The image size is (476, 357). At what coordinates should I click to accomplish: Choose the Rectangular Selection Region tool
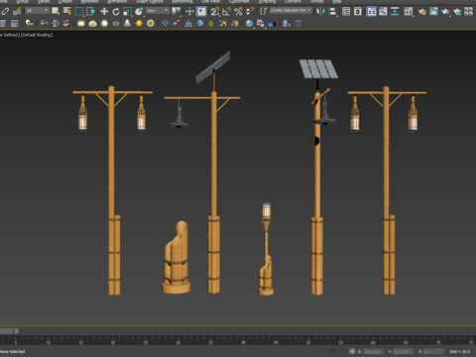[79, 12]
